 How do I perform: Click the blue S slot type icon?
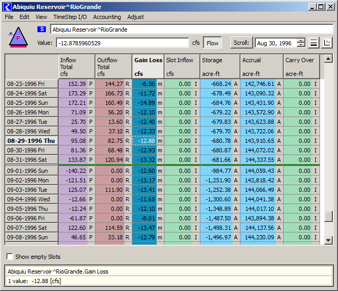click(42, 29)
